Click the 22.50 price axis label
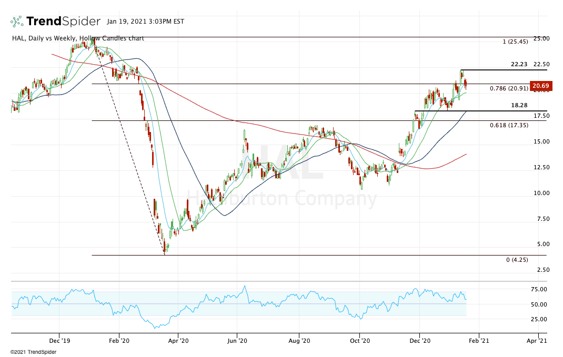The height and width of the screenshot is (357, 563). pos(541,64)
